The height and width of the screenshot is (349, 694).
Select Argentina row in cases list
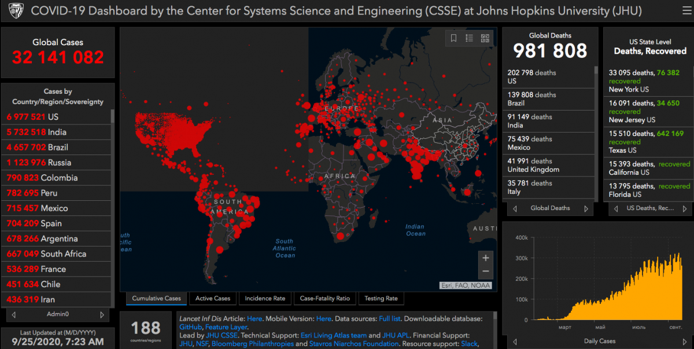point(57,238)
